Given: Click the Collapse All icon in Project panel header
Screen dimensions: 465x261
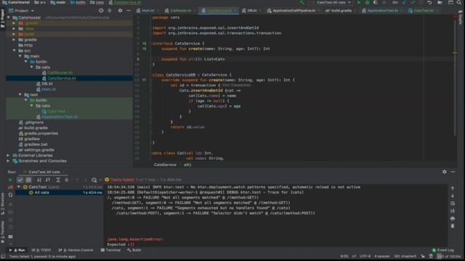Looking at the screenshot, I should coord(110,11).
